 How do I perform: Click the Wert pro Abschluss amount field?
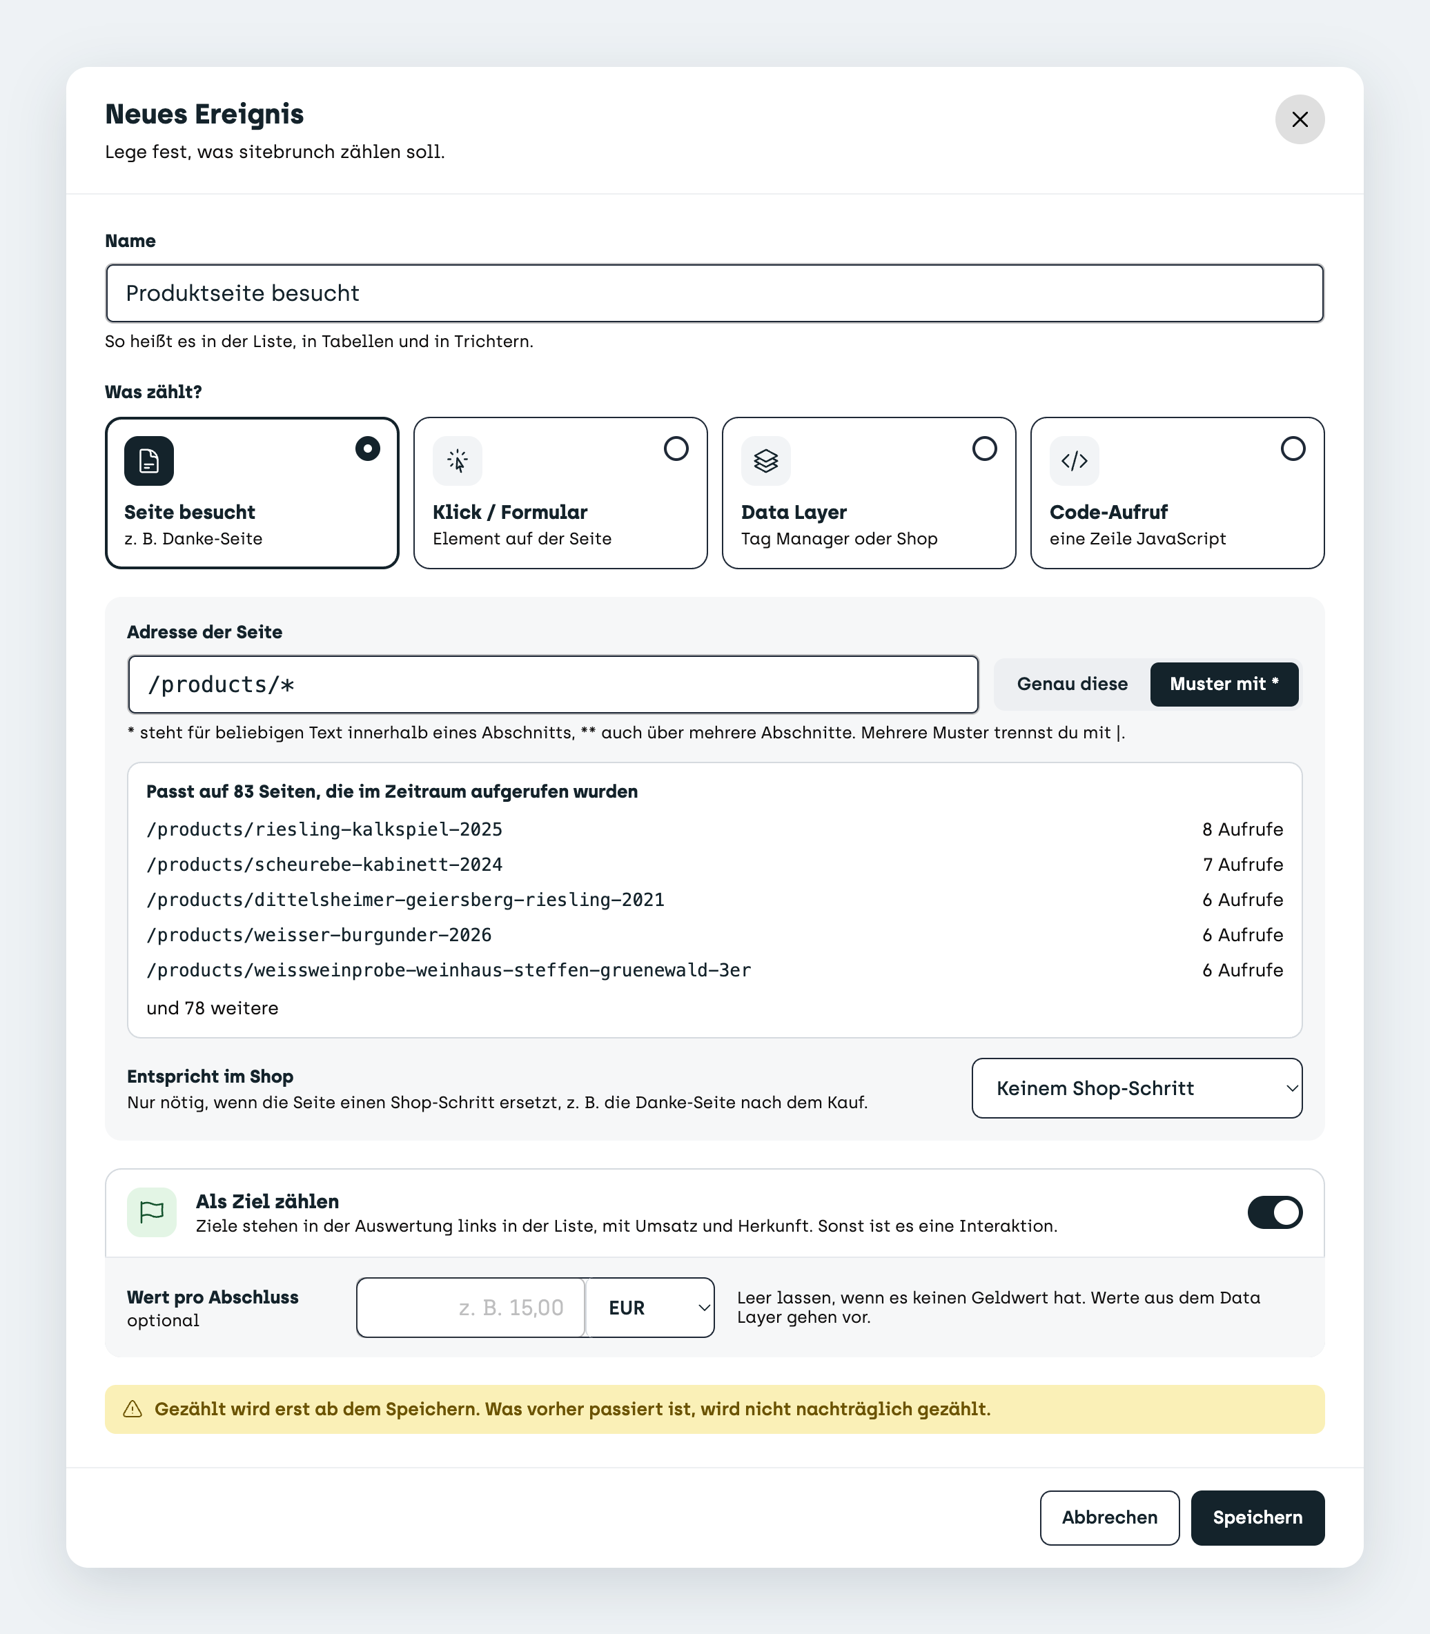(471, 1308)
